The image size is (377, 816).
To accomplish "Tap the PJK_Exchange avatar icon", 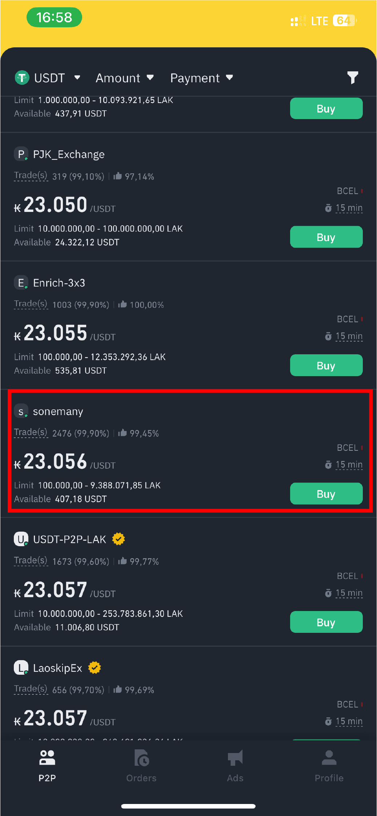I will 21,154.
